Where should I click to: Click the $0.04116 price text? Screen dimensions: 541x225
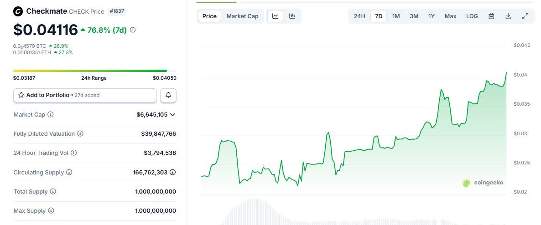coord(46,30)
